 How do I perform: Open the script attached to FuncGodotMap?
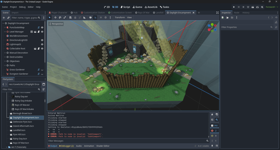[x=39, y=28]
